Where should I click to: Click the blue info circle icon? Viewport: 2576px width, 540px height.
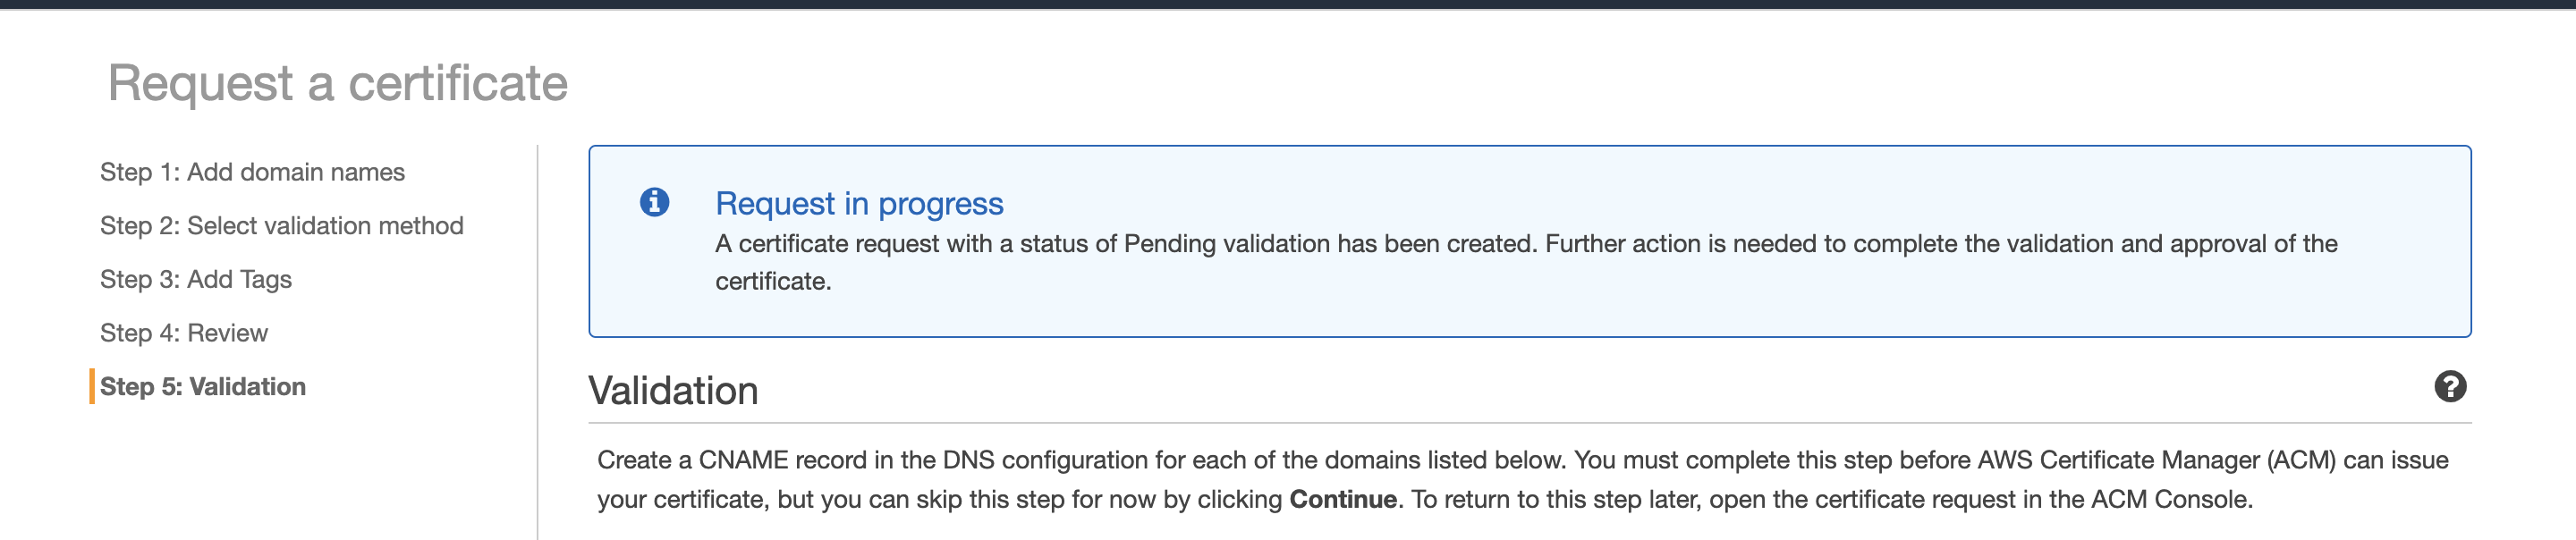(x=654, y=202)
